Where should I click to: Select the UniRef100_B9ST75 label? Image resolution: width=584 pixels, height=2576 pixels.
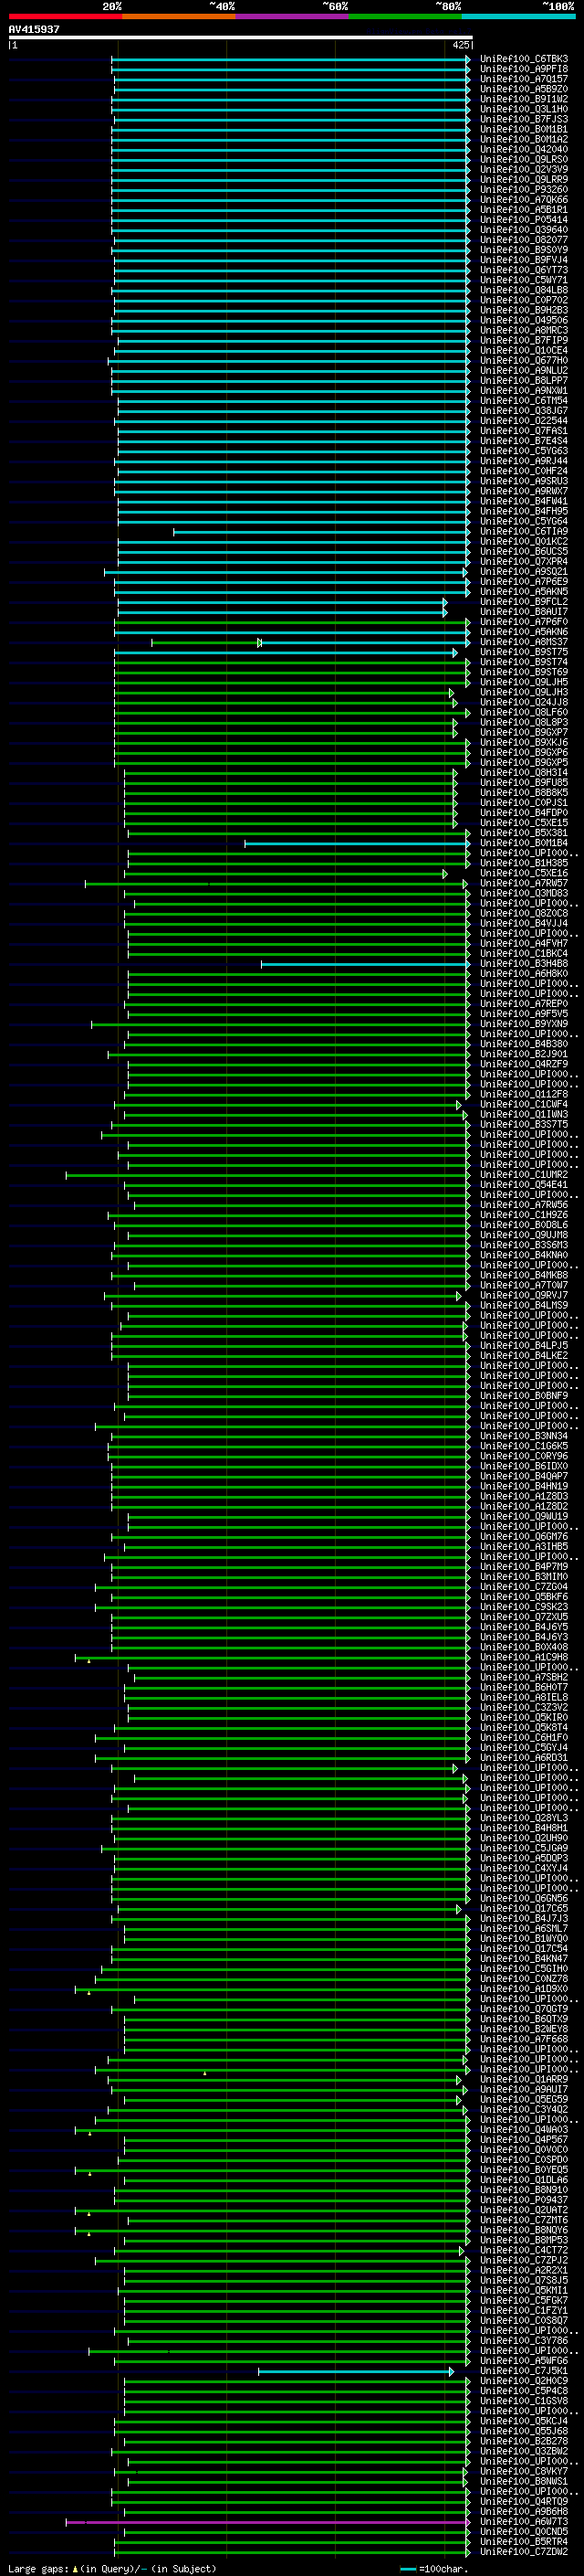523,652
